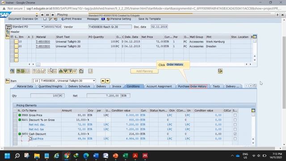
Task: Click the sort descending funnel icon
Action: pos(66,71)
